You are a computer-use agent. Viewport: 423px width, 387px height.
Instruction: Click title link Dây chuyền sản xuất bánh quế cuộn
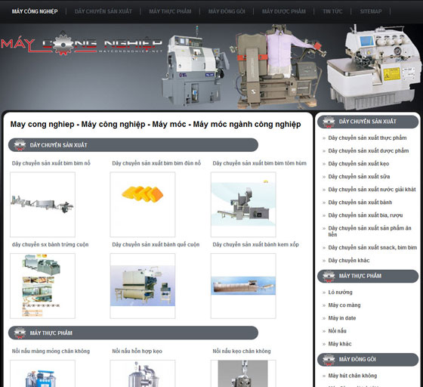[x=156, y=244]
